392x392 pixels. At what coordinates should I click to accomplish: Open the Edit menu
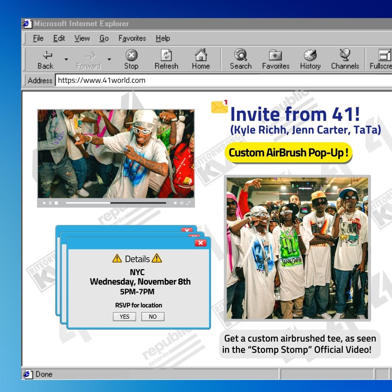pos(59,38)
